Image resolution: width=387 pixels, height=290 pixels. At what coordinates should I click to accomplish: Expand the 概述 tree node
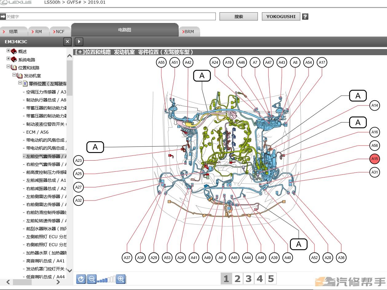(8, 51)
